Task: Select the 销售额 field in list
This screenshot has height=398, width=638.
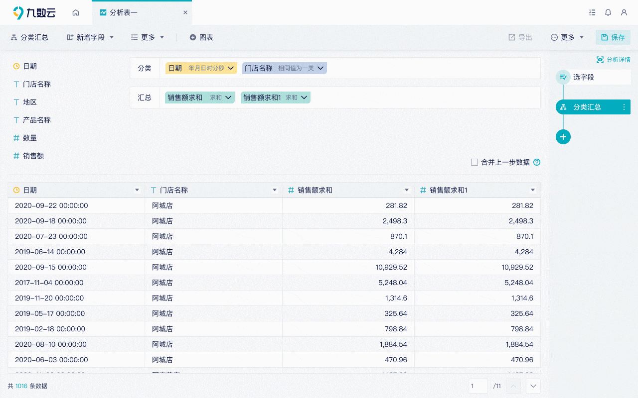Action: tap(33, 156)
